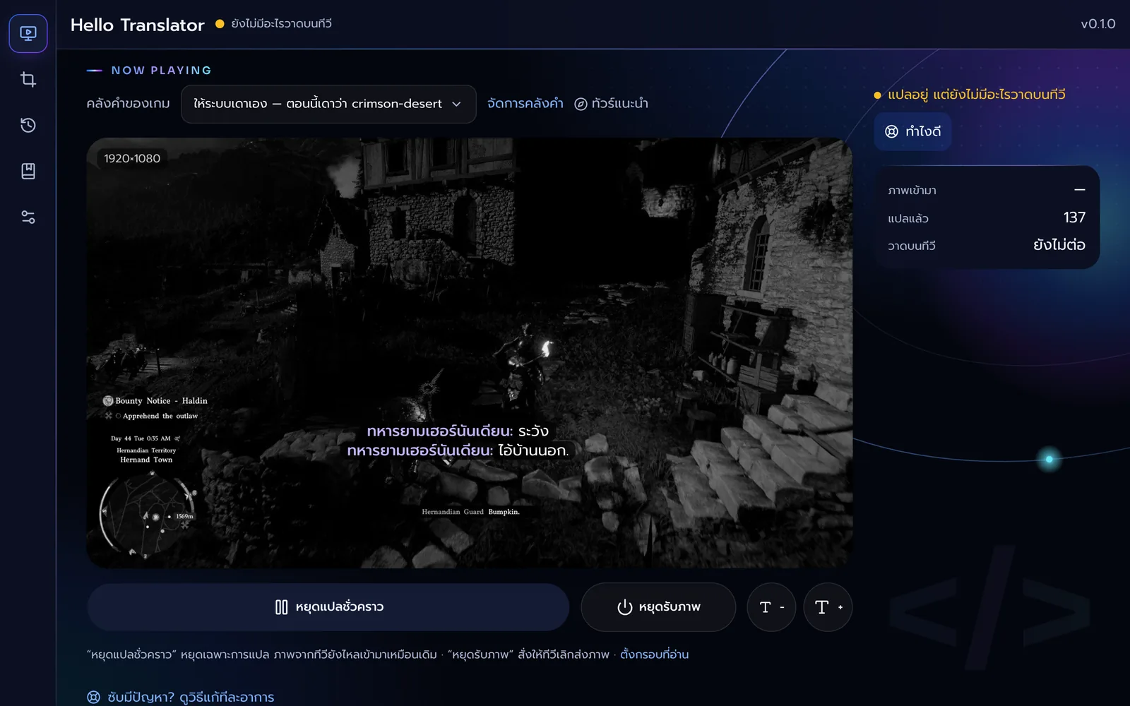Click the subtitle line ending with ไอ้บ้านนอก

click(458, 450)
